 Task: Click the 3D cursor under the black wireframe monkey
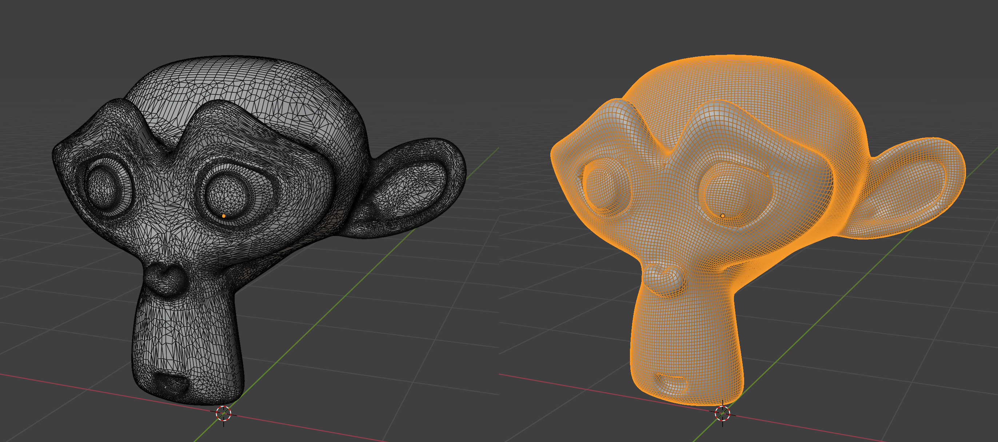pos(224,413)
